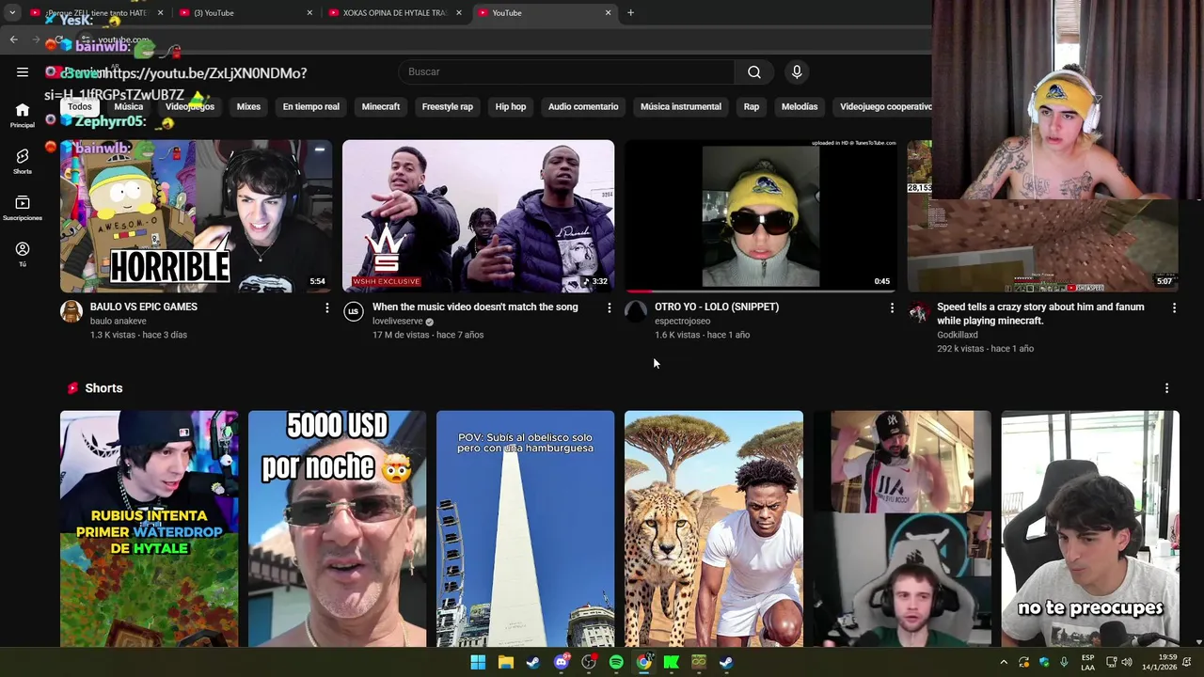Image resolution: width=1204 pixels, height=677 pixels.
Task: Select the Audio comentario chip
Action: (x=583, y=106)
